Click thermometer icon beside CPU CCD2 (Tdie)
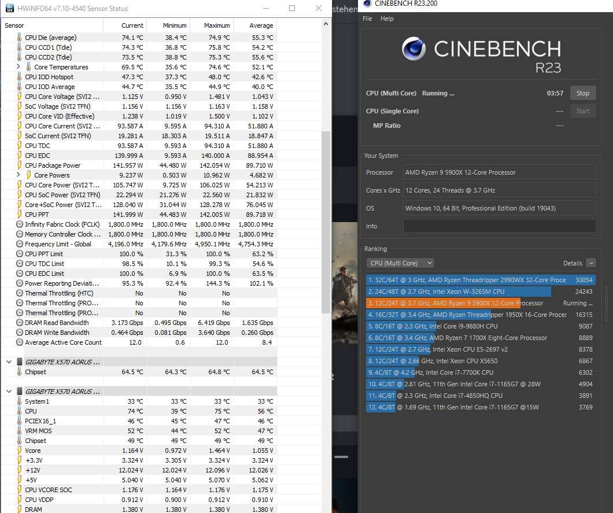Image resolution: width=613 pixels, height=513 pixels. [x=20, y=57]
